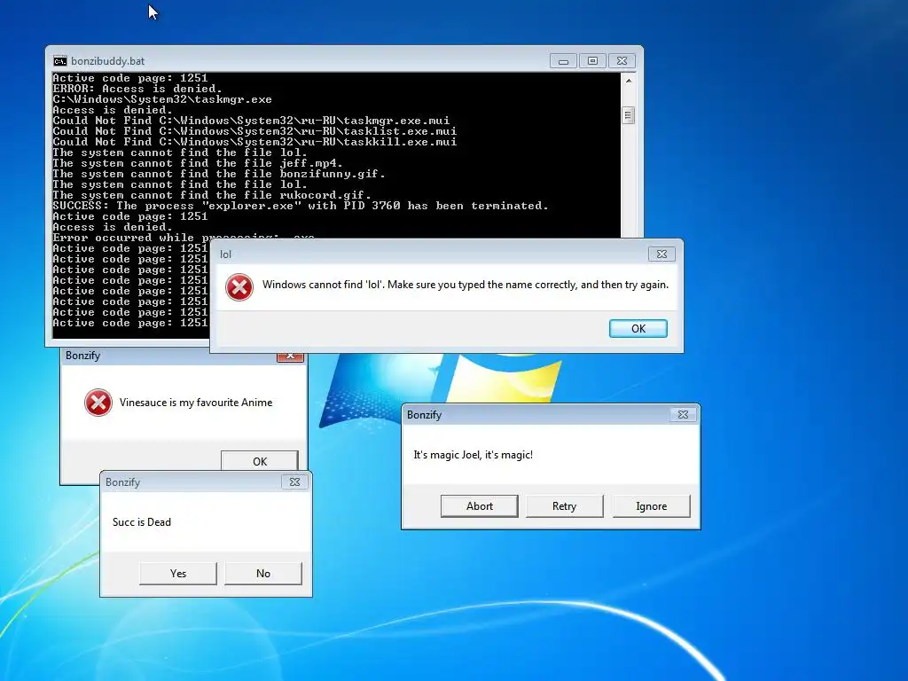Viewport: 908px width, 681px height.
Task: Click the console line with taskkill.exe.mui
Action: [x=254, y=142]
